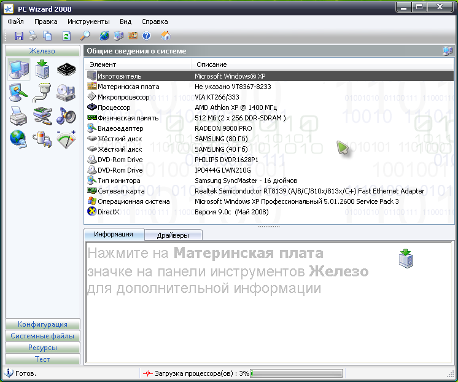Select the Жёсткий диск SAMSUNG (40 Гб) row
This screenshot has width=458, height=382.
point(270,149)
